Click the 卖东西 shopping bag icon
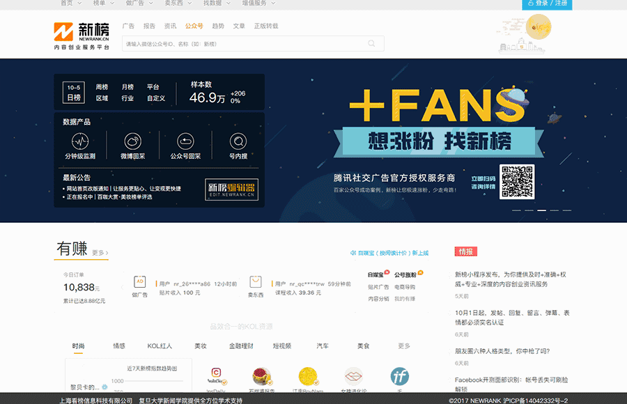The width and height of the screenshot is (627, 404). click(256, 282)
